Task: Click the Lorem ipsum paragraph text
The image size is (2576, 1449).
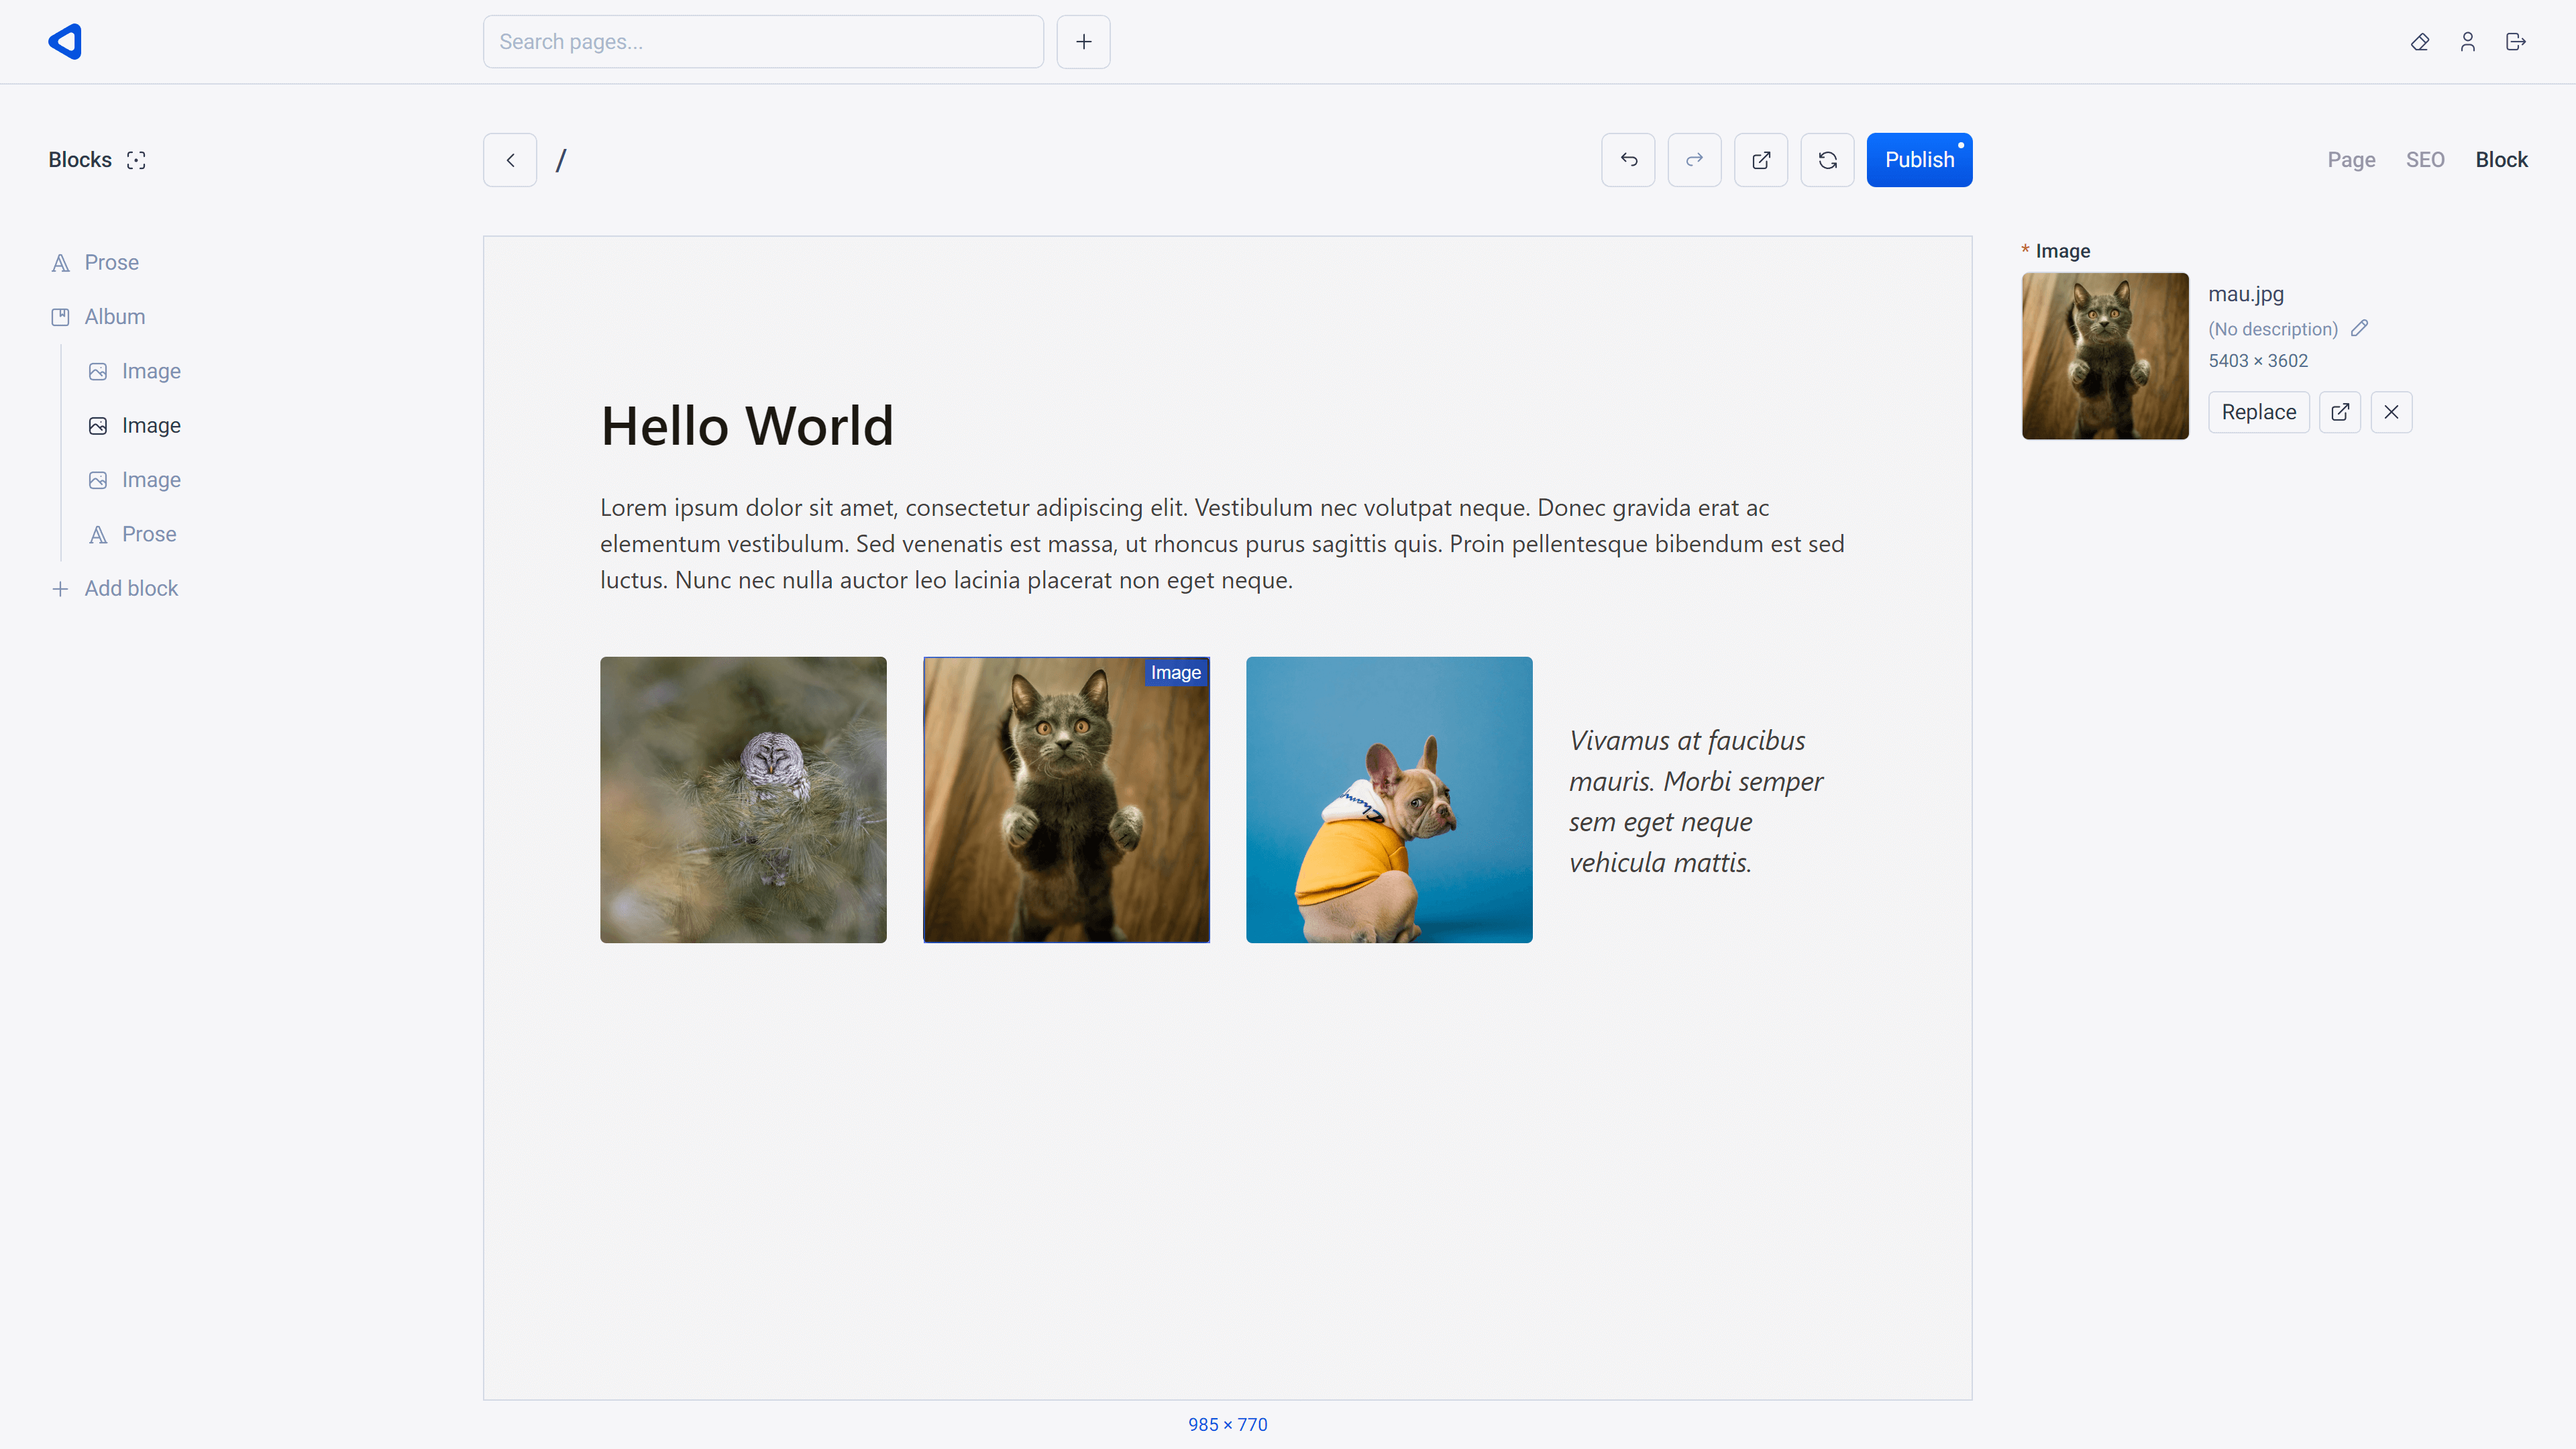Action: pyautogui.click(x=1222, y=544)
